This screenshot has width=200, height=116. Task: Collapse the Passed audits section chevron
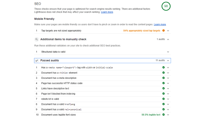[168, 60]
